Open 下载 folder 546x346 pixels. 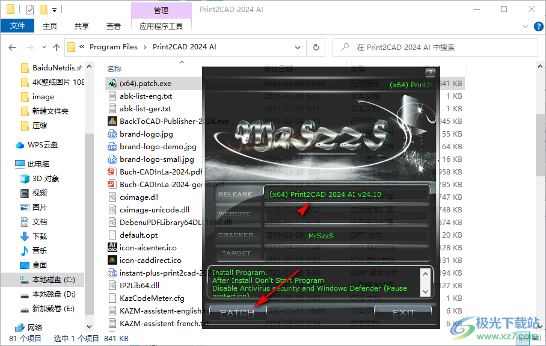[x=34, y=236]
